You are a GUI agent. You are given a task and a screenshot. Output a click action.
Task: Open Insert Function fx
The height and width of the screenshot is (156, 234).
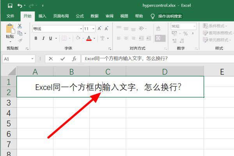pyautogui.click(x=74, y=59)
